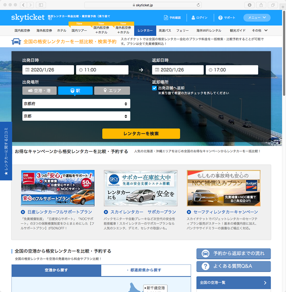Reload the page with the refresh icon
This screenshot has width=286, height=292.
(198, 5)
